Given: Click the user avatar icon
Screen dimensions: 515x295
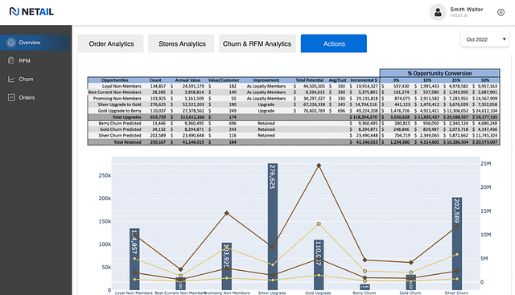Looking at the screenshot, I should [x=438, y=13].
